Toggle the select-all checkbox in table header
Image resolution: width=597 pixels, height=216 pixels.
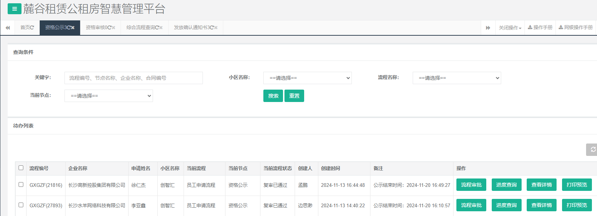21,168
